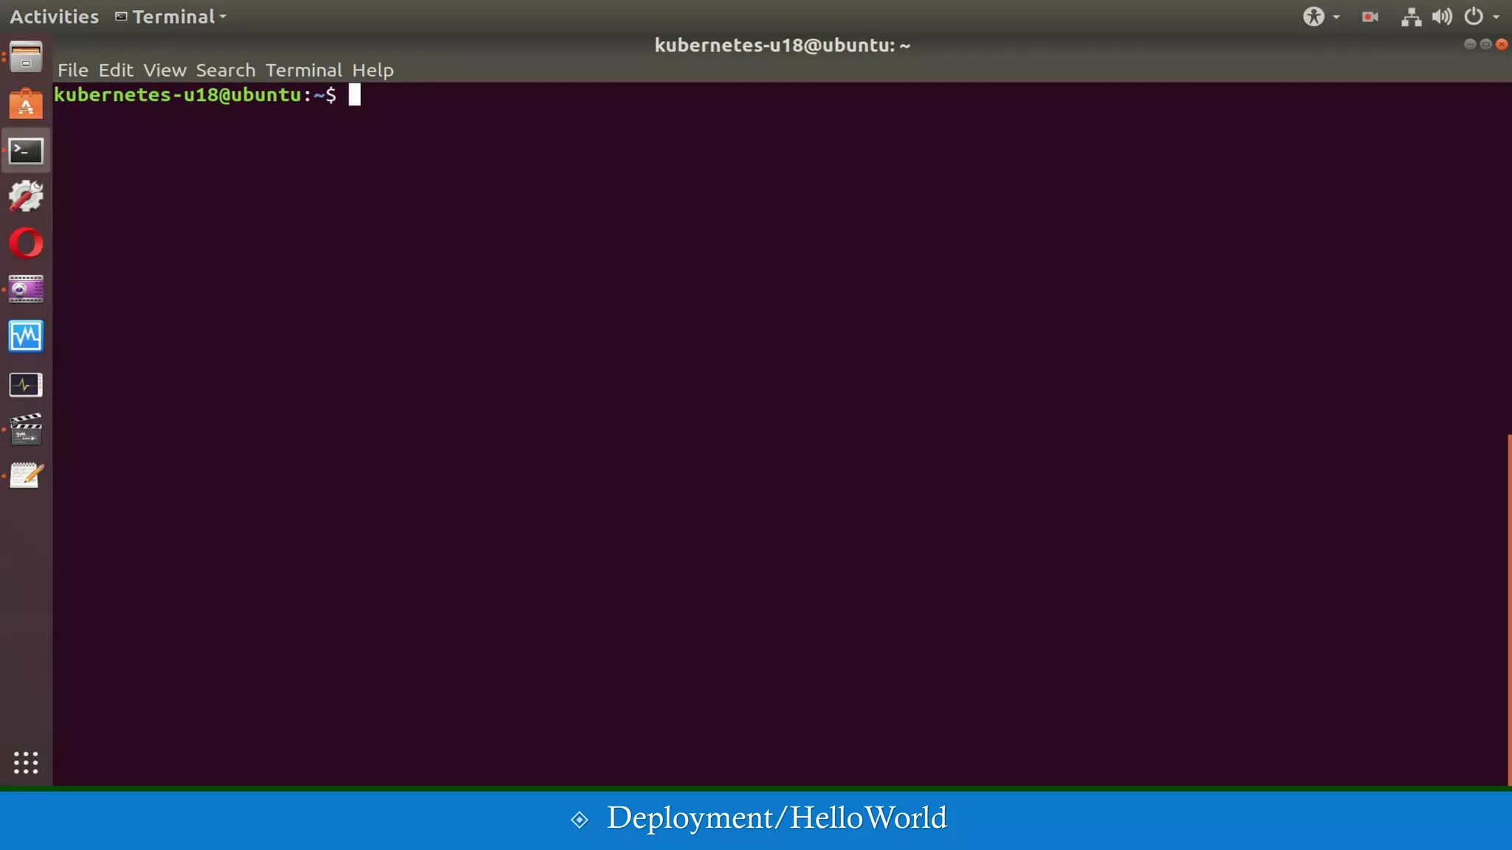Viewport: 1512px width, 850px height.
Task: Open the Help menu
Action: [373, 70]
